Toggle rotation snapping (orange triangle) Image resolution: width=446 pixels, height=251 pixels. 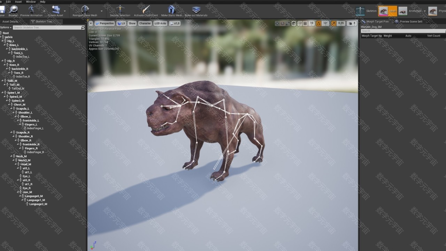pos(319,23)
